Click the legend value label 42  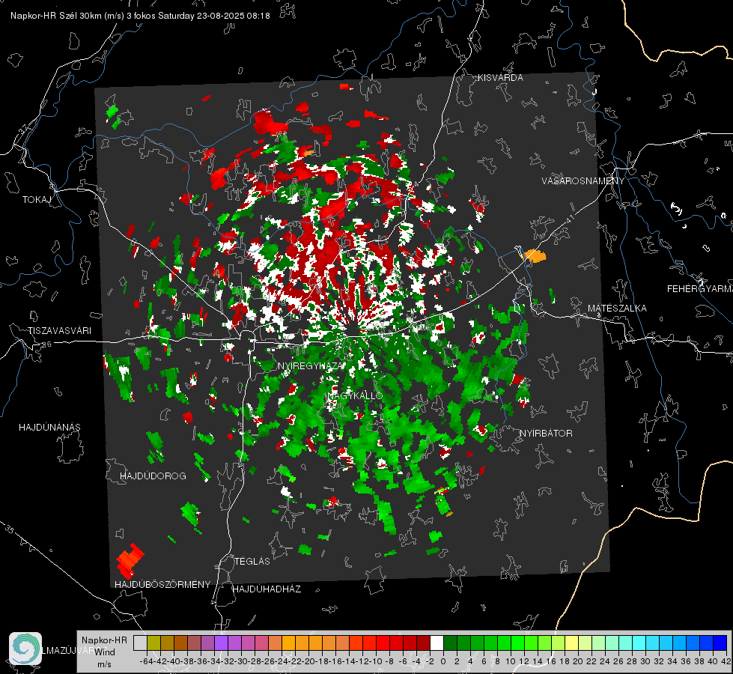(x=726, y=661)
